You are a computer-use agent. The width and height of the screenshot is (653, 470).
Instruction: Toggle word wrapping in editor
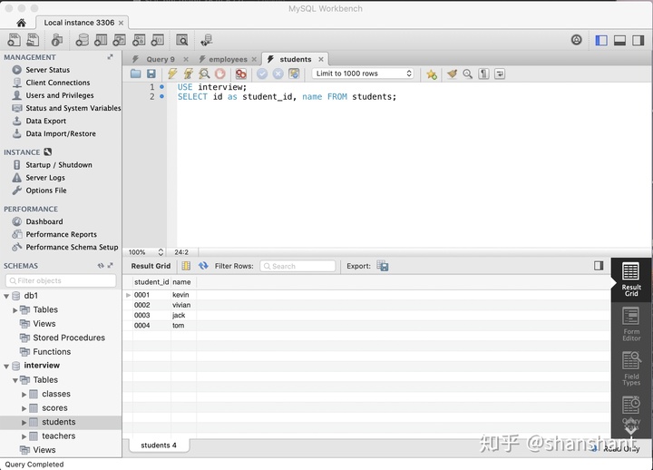tap(500, 74)
